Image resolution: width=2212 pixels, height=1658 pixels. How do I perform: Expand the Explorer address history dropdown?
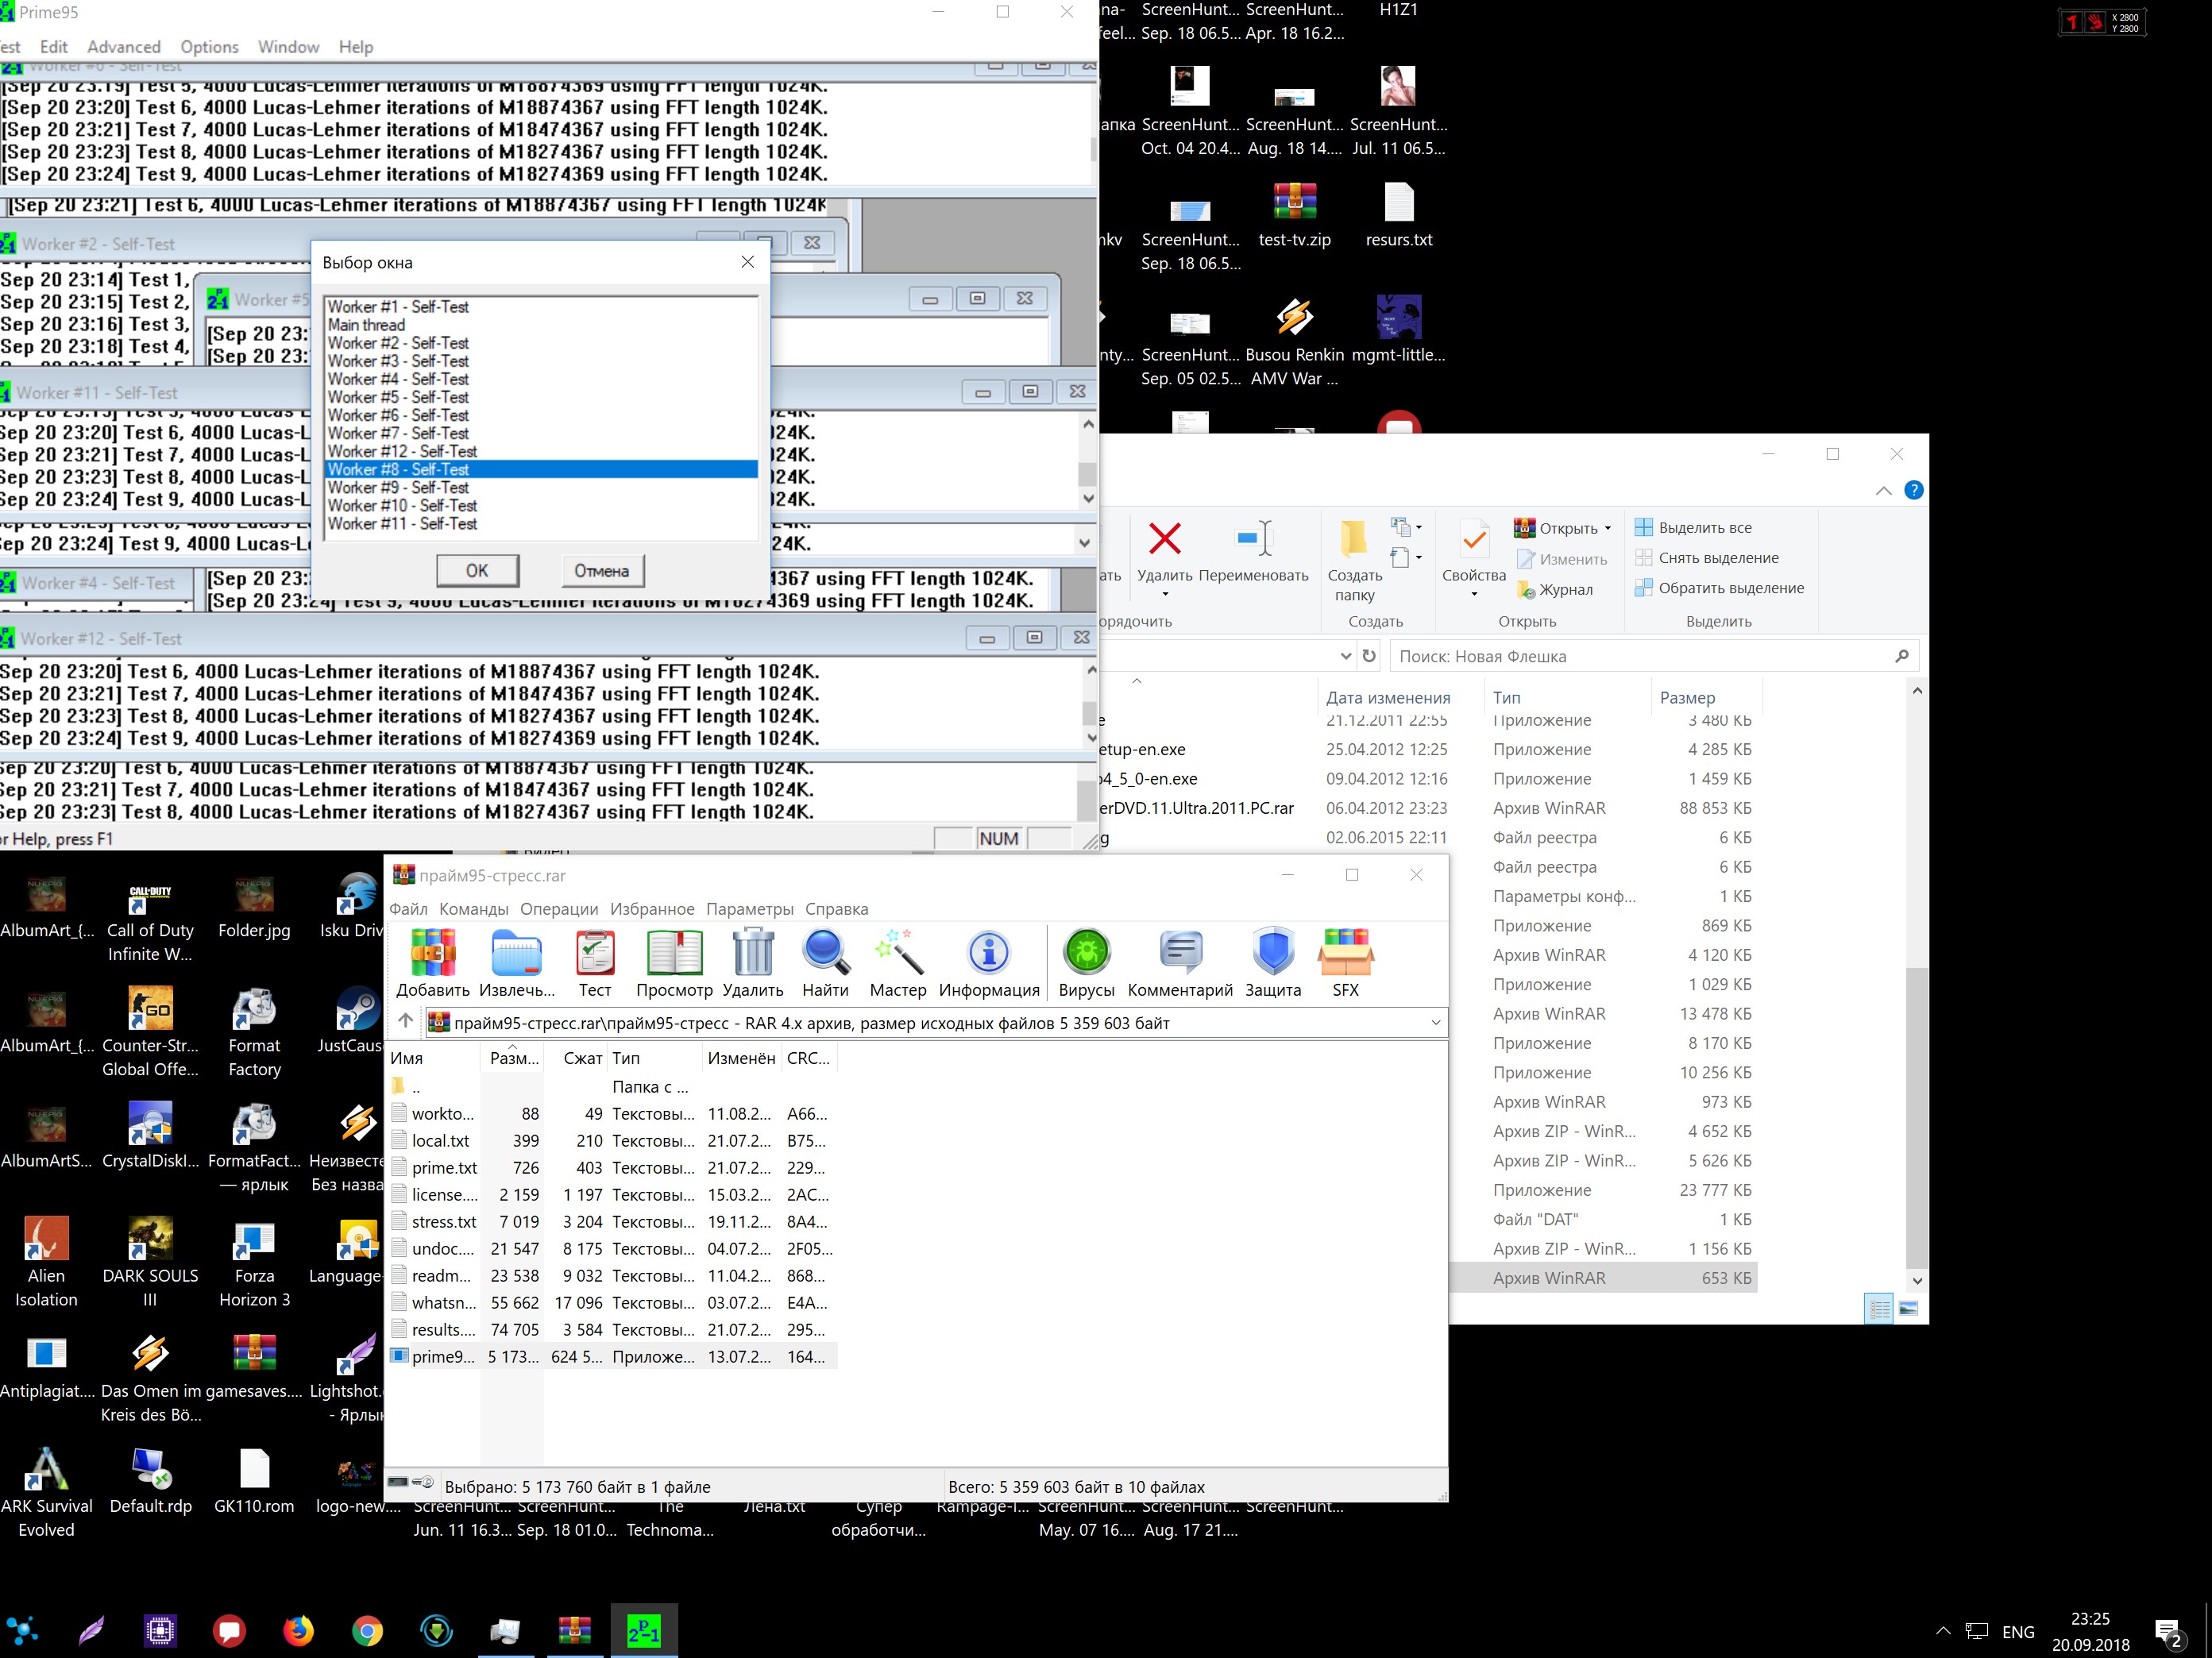point(1345,656)
